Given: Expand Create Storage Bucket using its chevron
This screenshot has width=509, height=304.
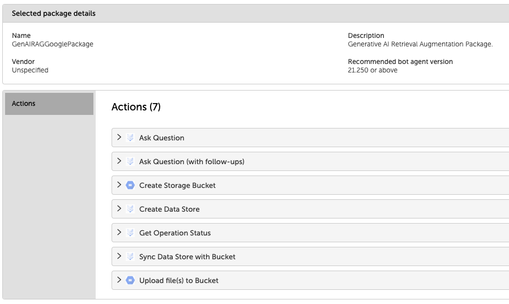Looking at the screenshot, I should click(119, 185).
